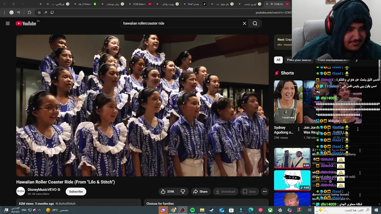Open Spotify from the taskbar
The height and width of the screenshot is (214, 381).
(x=192, y=210)
